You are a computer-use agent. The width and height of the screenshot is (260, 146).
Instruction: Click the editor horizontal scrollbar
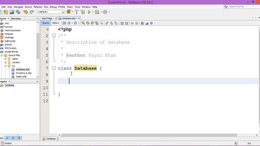pos(149,135)
